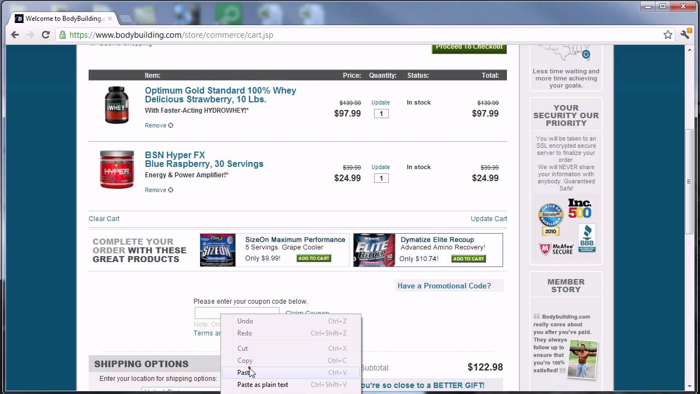Add Dymatize Elite Recoup to cart

pyautogui.click(x=469, y=259)
